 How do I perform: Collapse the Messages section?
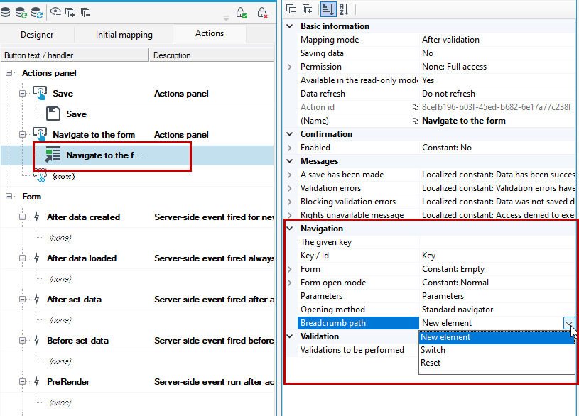point(290,161)
